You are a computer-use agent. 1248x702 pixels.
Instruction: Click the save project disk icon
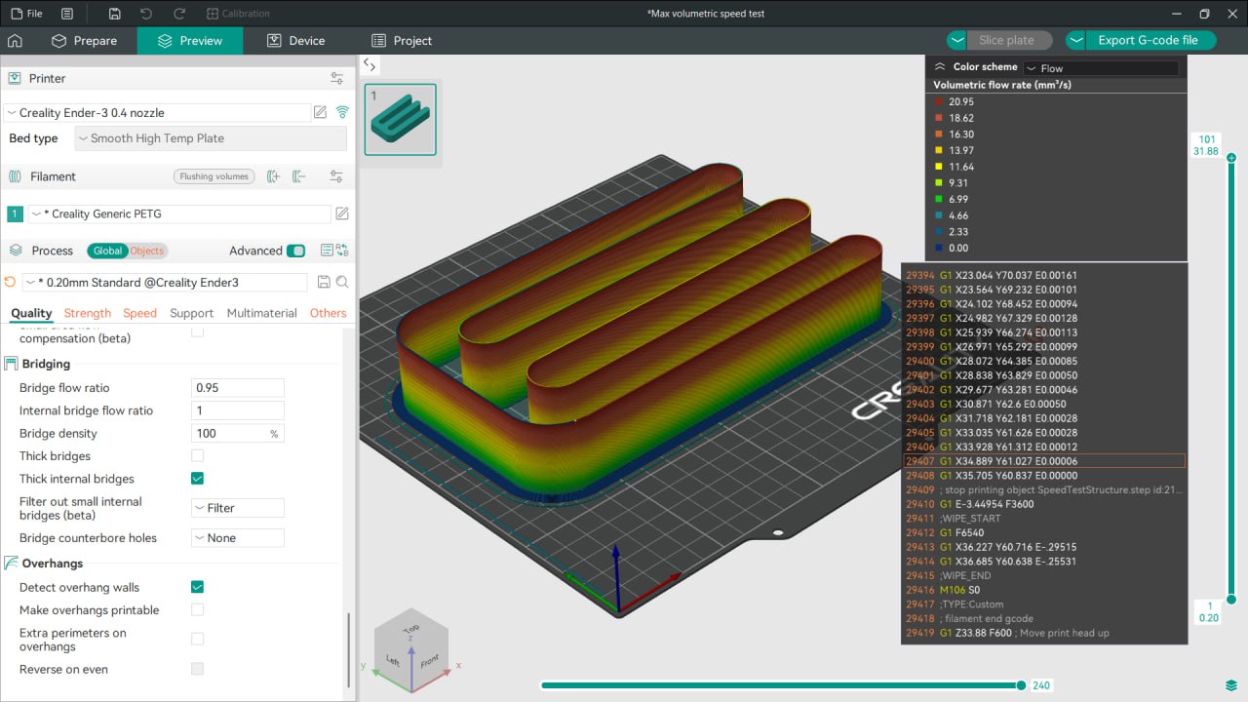(115, 14)
